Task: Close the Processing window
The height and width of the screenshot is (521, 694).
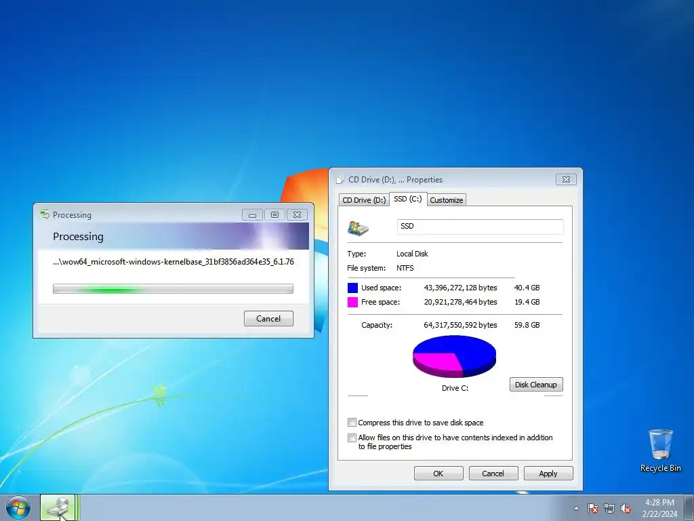Action: [x=297, y=215]
